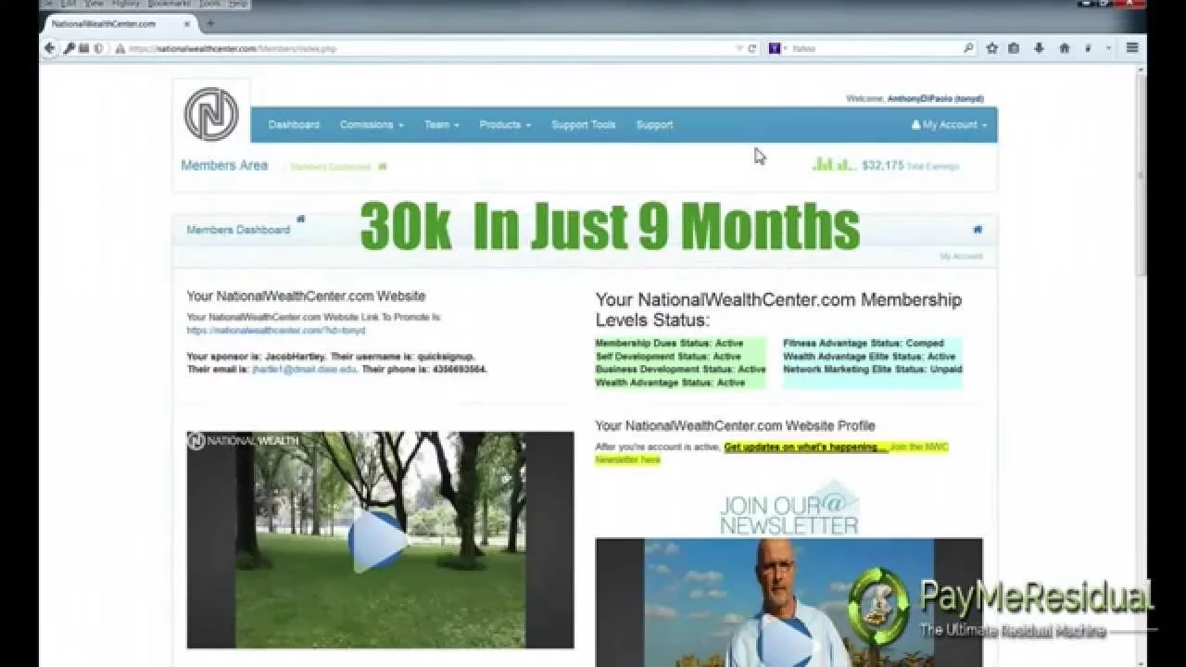Click the website promote link URL
Image resolution: width=1186 pixels, height=667 pixels.
[x=276, y=331]
